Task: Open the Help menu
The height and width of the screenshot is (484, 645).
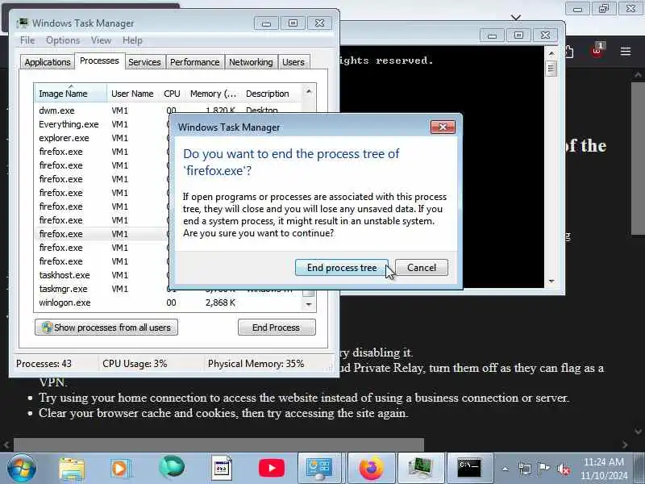Action: click(x=132, y=40)
